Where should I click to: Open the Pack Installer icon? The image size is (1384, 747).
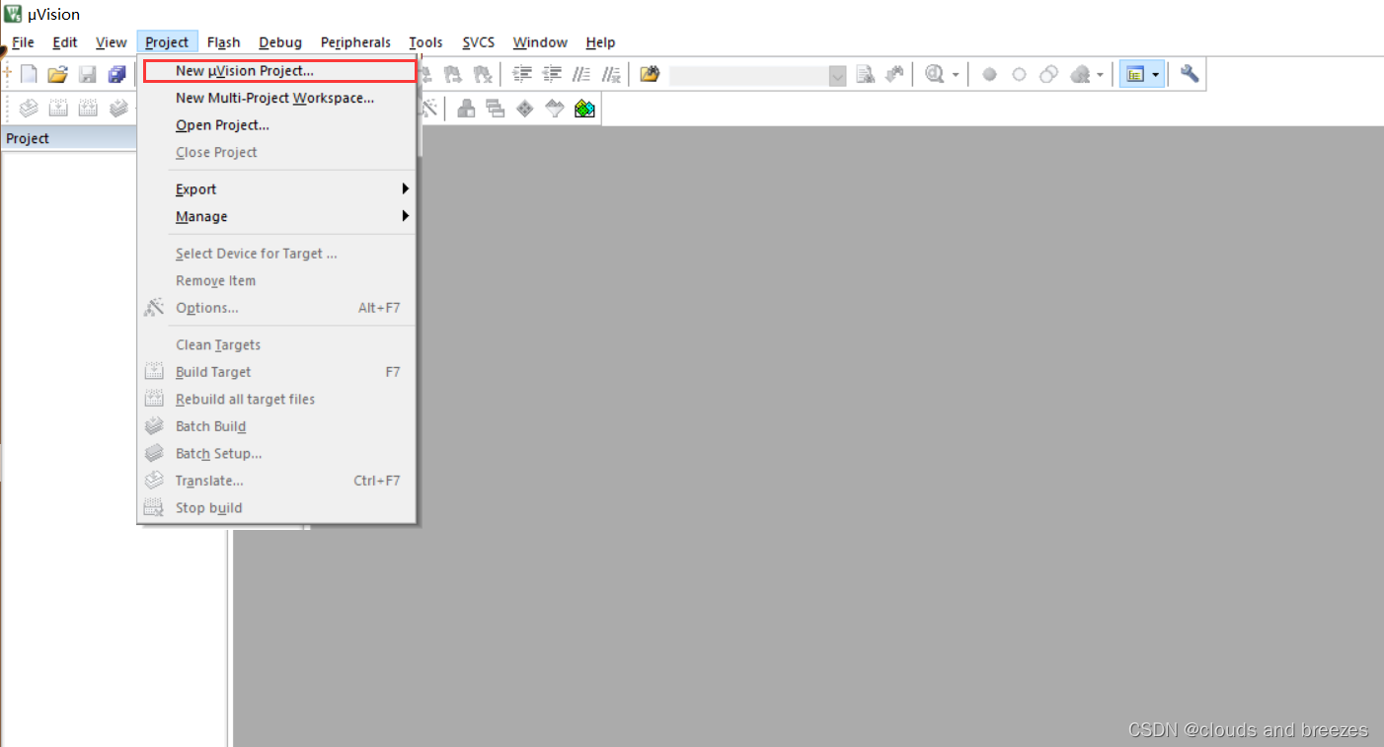(x=585, y=109)
